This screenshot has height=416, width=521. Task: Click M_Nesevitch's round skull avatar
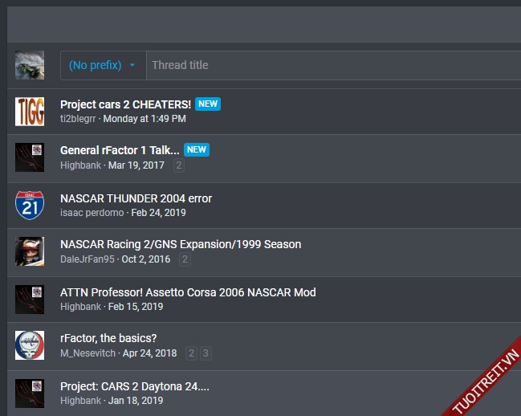(x=30, y=345)
